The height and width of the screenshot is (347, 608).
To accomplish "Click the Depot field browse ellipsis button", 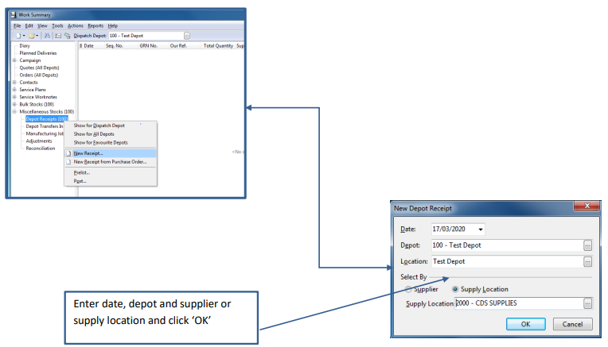I will [x=587, y=245].
